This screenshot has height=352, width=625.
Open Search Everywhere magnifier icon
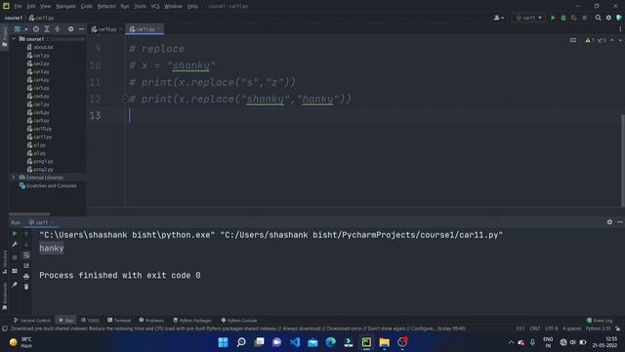click(598, 18)
